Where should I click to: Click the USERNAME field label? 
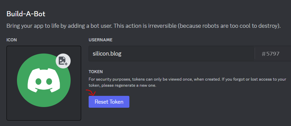(x=101, y=40)
